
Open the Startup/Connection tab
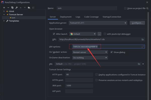coord(112,17)
